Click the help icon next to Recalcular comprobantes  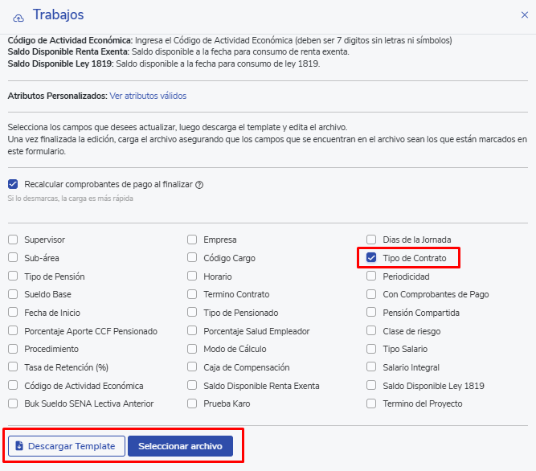point(199,184)
